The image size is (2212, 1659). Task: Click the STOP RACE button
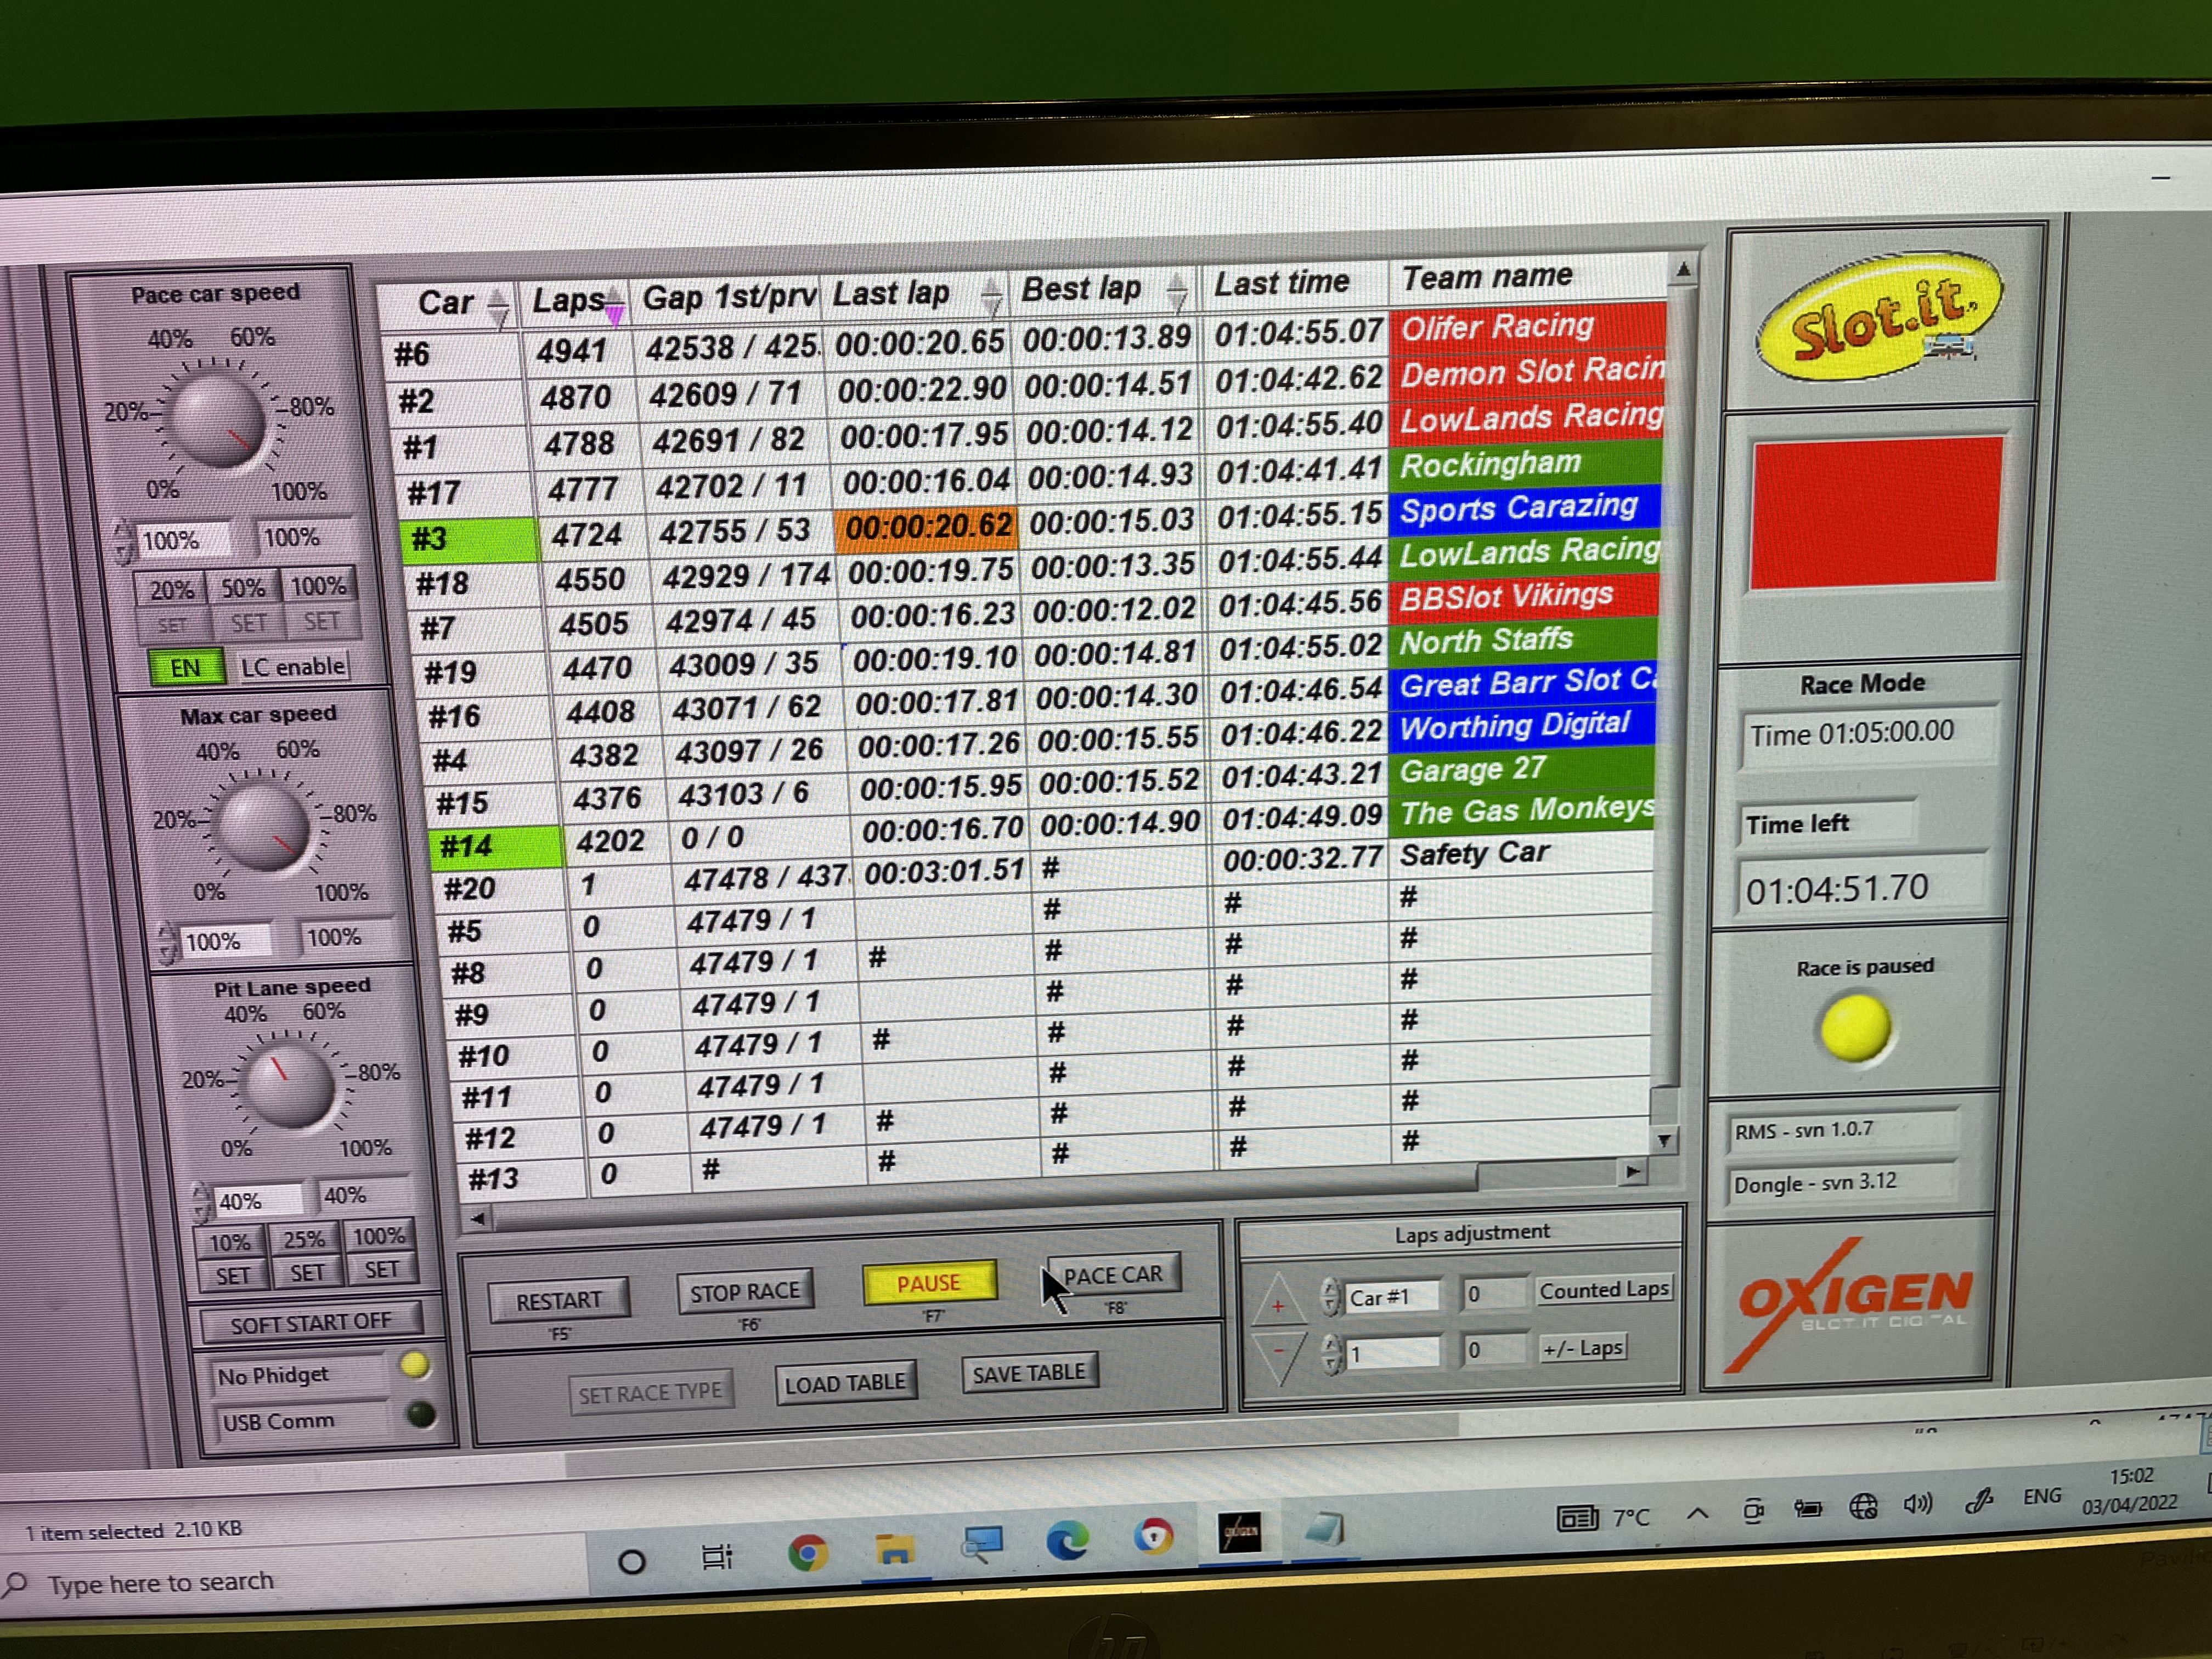coord(744,1291)
